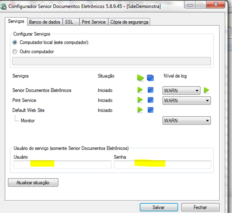Focus the Senha input field
Viewport: 232px width, 213px height.
(x=162, y=165)
